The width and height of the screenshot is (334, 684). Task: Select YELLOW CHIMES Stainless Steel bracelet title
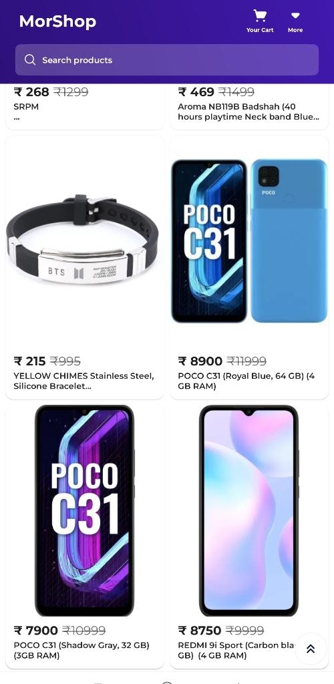83,381
